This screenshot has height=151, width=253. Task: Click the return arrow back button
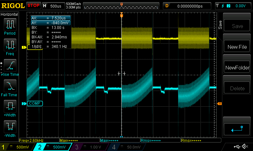237,129
